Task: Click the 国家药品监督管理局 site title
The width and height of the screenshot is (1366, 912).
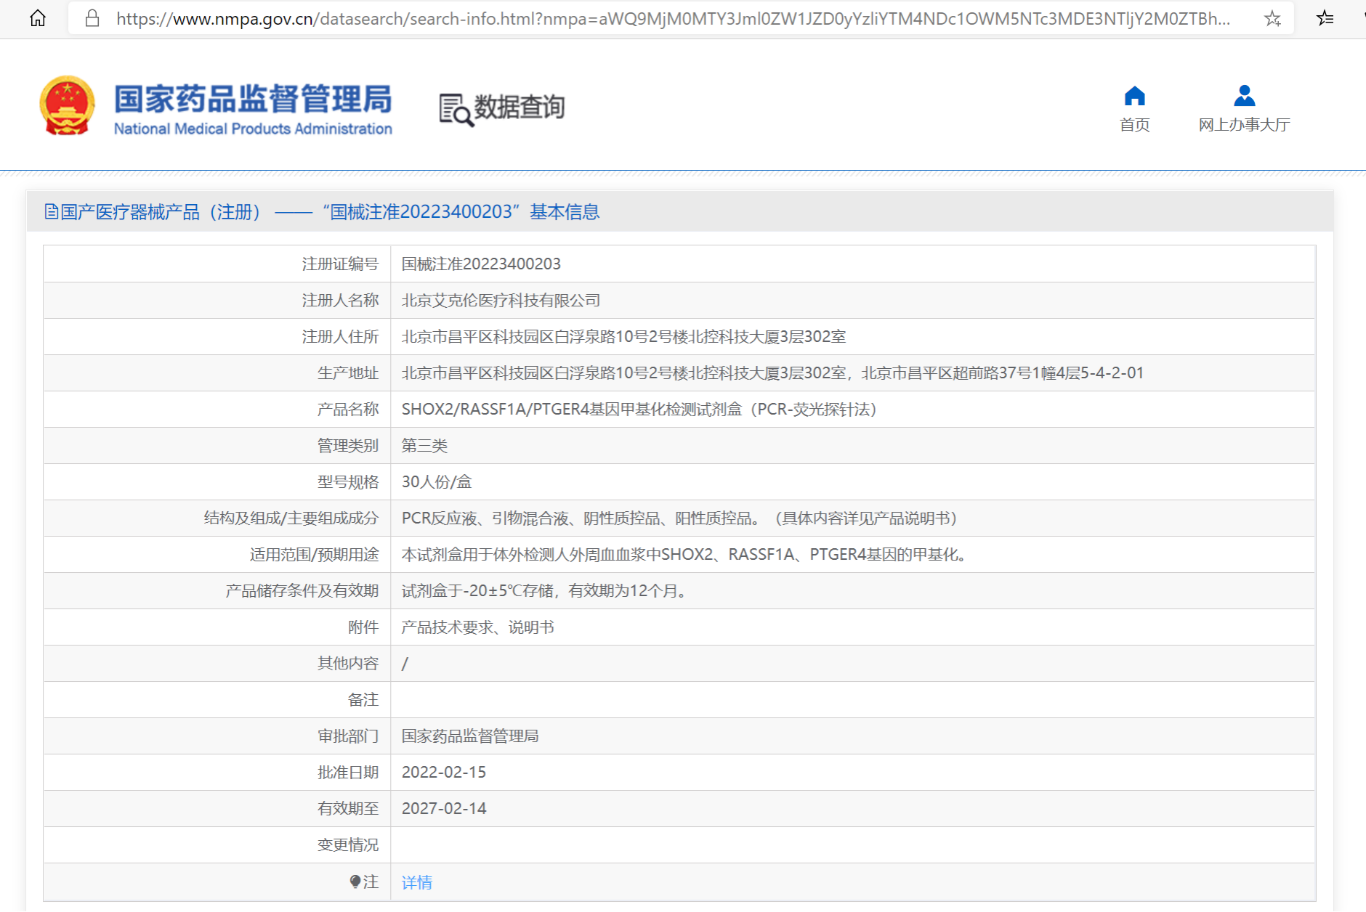Action: (253, 99)
